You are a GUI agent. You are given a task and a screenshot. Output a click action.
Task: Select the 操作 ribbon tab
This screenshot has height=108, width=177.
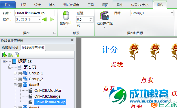click(160, 5)
